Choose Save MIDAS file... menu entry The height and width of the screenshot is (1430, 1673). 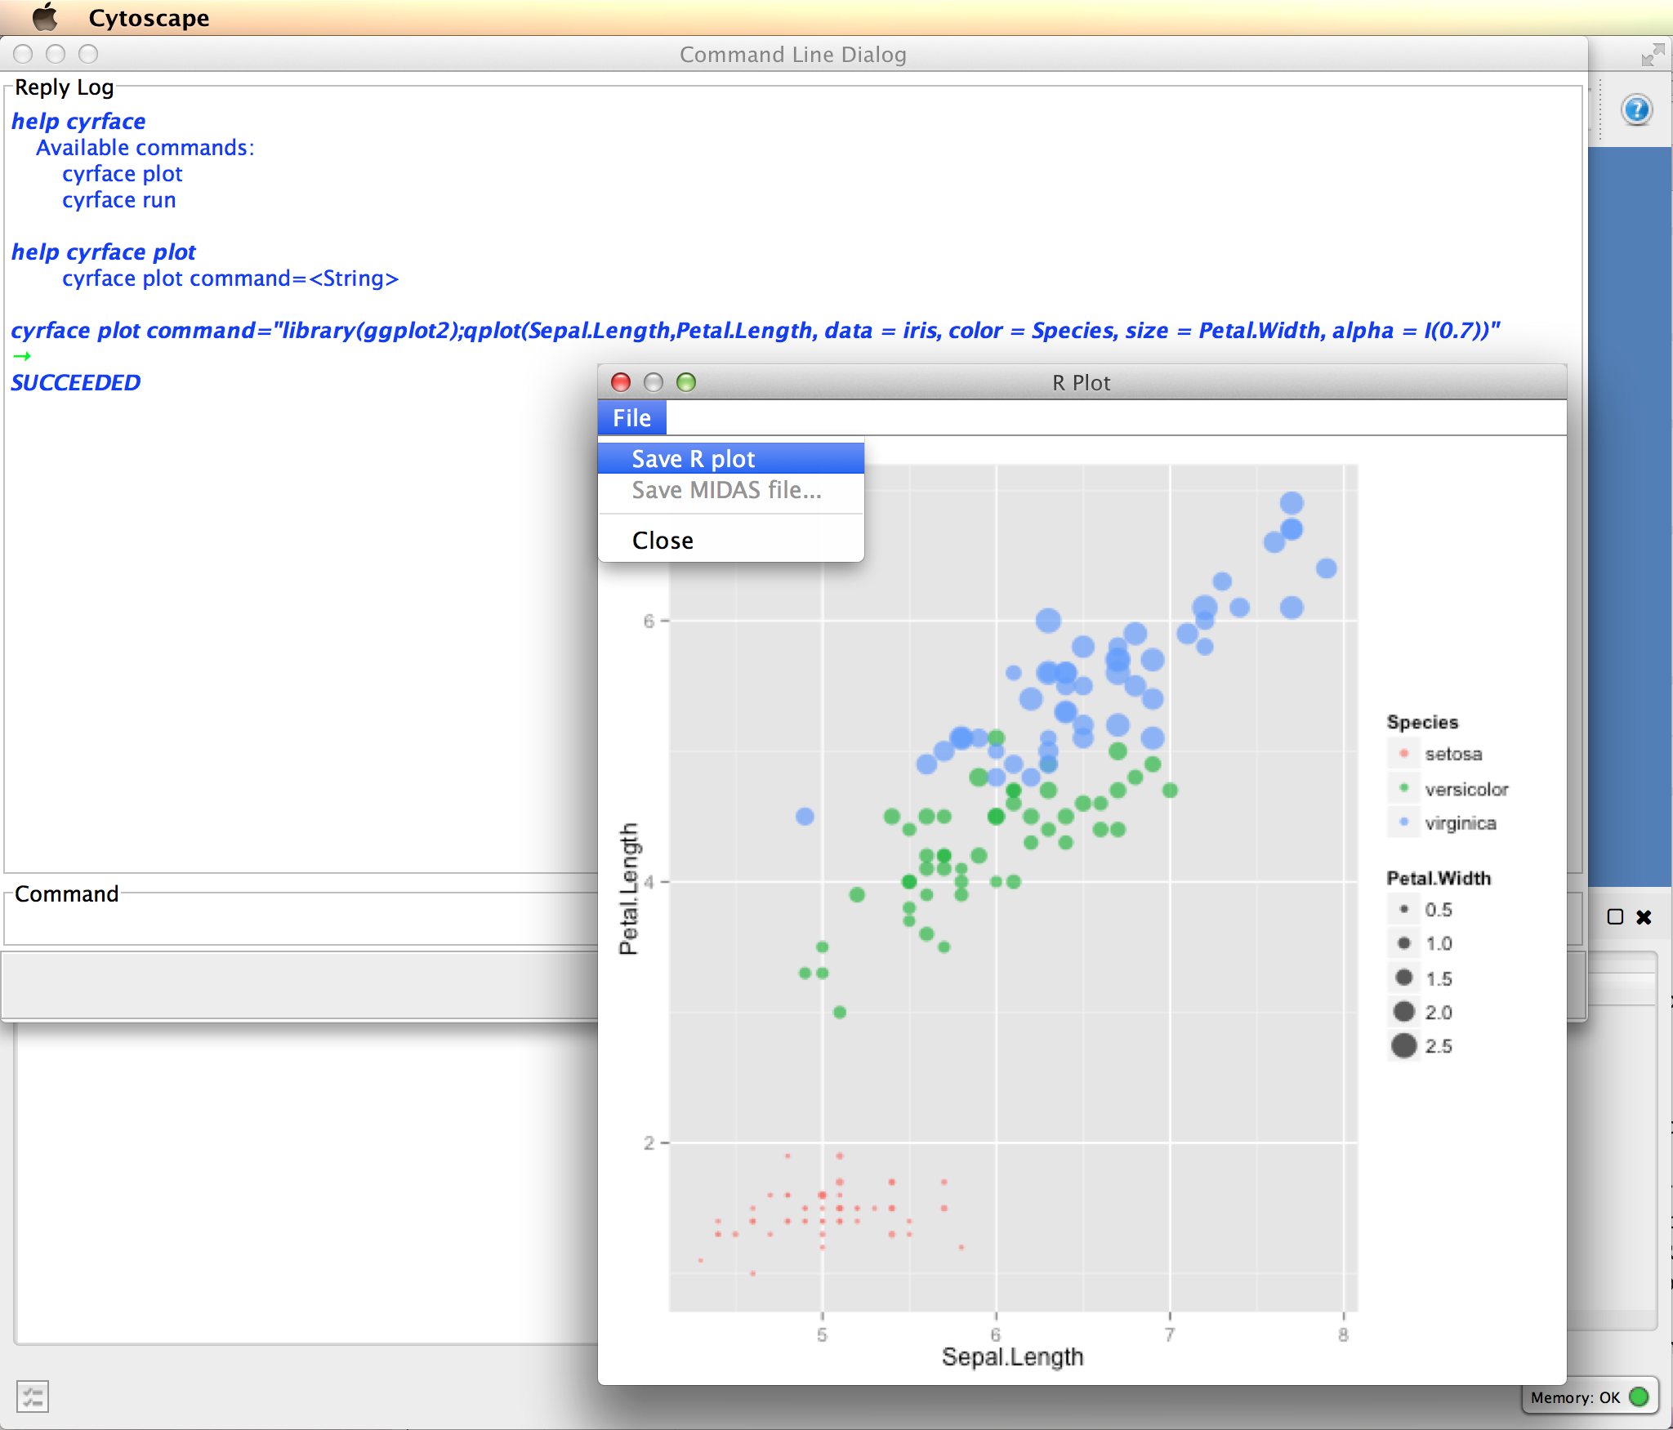(731, 490)
